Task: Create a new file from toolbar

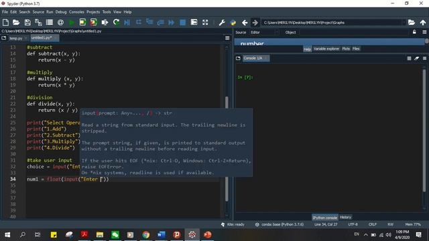Action: [x=5, y=22]
